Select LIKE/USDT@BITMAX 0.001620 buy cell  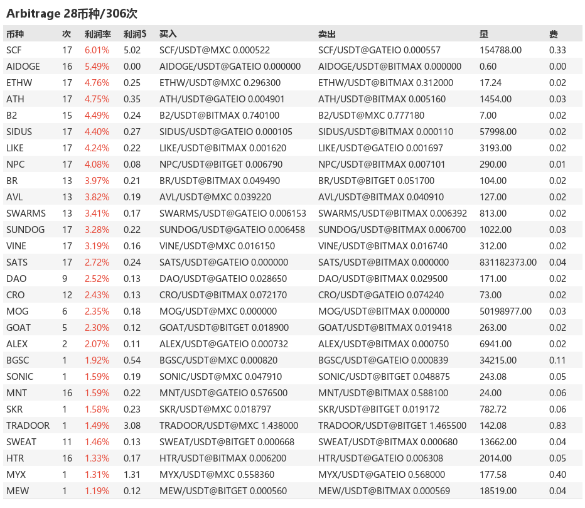click(223, 148)
